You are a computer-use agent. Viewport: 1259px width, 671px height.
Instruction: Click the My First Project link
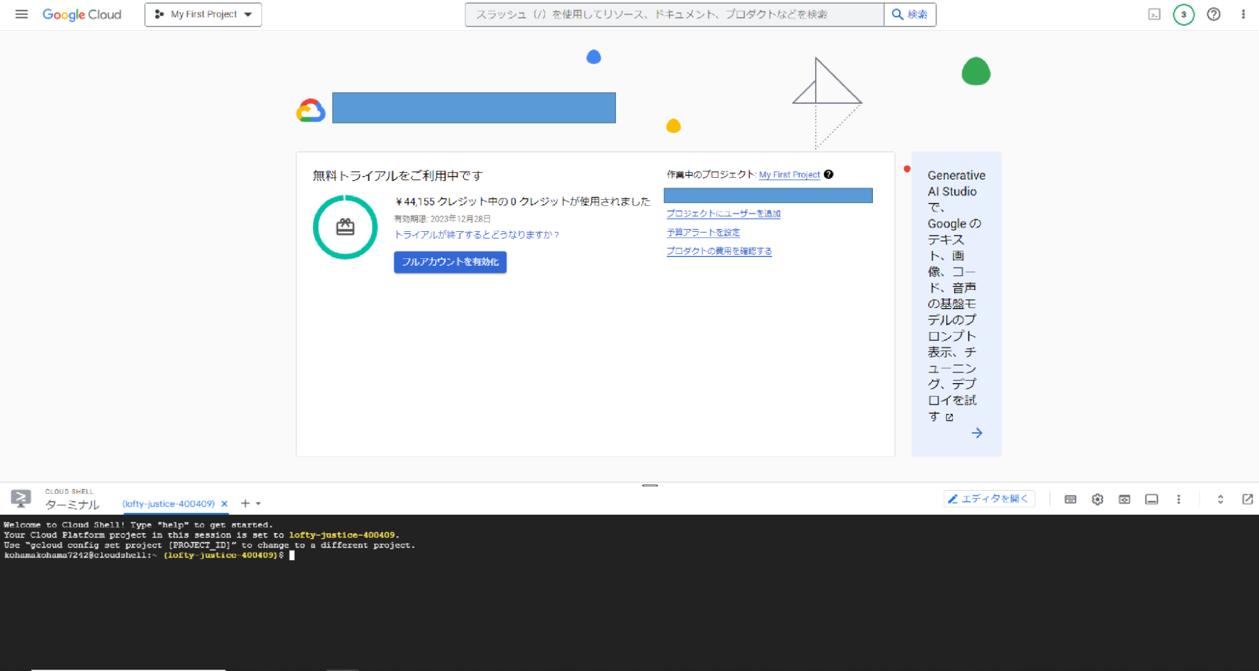pos(789,175)
